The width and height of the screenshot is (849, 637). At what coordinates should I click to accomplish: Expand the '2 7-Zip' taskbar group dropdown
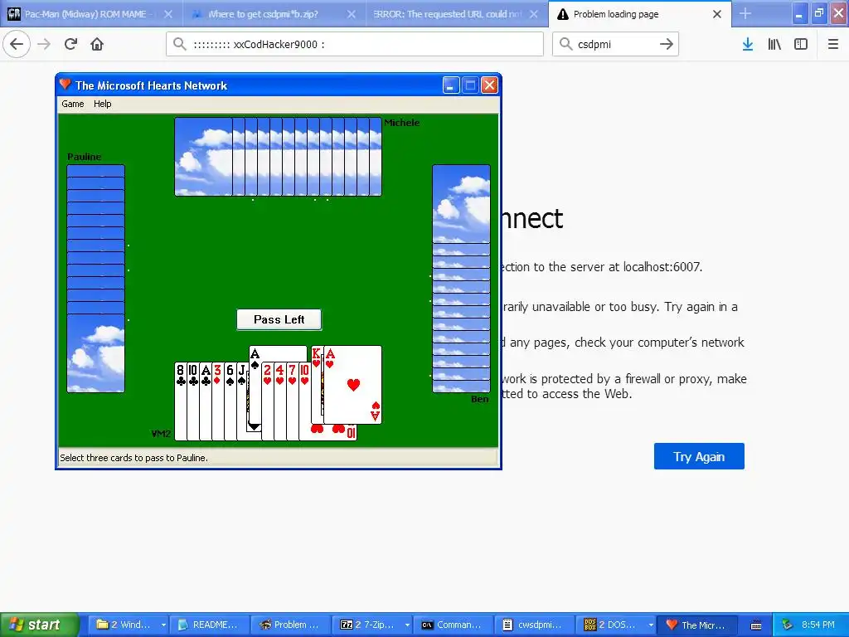(x=407, y=625)
